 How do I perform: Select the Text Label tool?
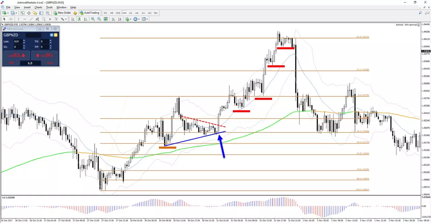tap(56, 19)
